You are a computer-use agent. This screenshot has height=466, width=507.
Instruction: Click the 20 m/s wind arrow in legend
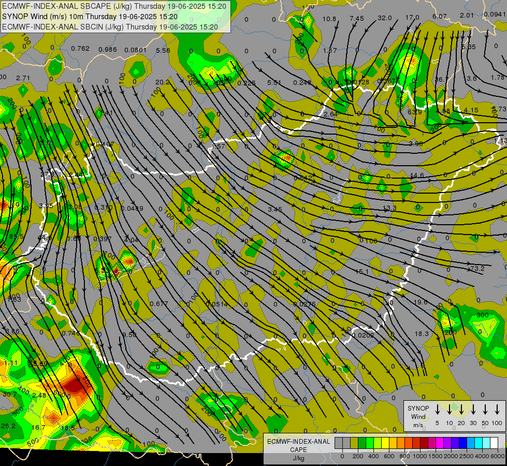[461, 410]
